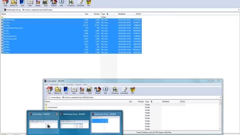Close minecraft.jar thumbnail preview
Screen dimensions: 240x135
click(57, 114)
